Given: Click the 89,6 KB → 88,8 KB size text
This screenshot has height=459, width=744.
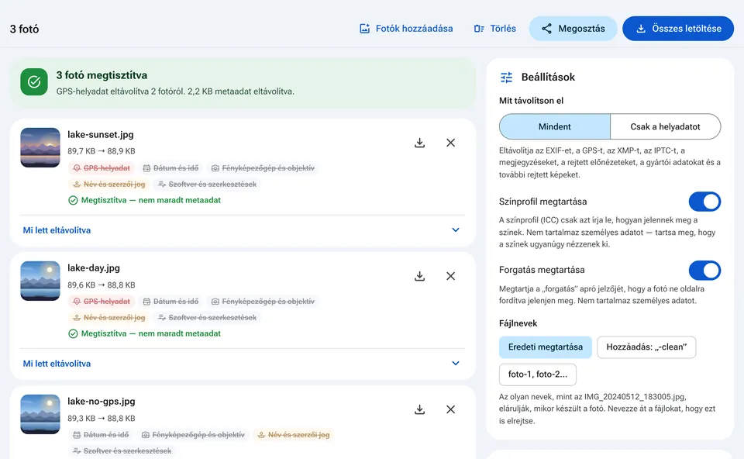Looking at the screenshot, I should pos(101,285).
